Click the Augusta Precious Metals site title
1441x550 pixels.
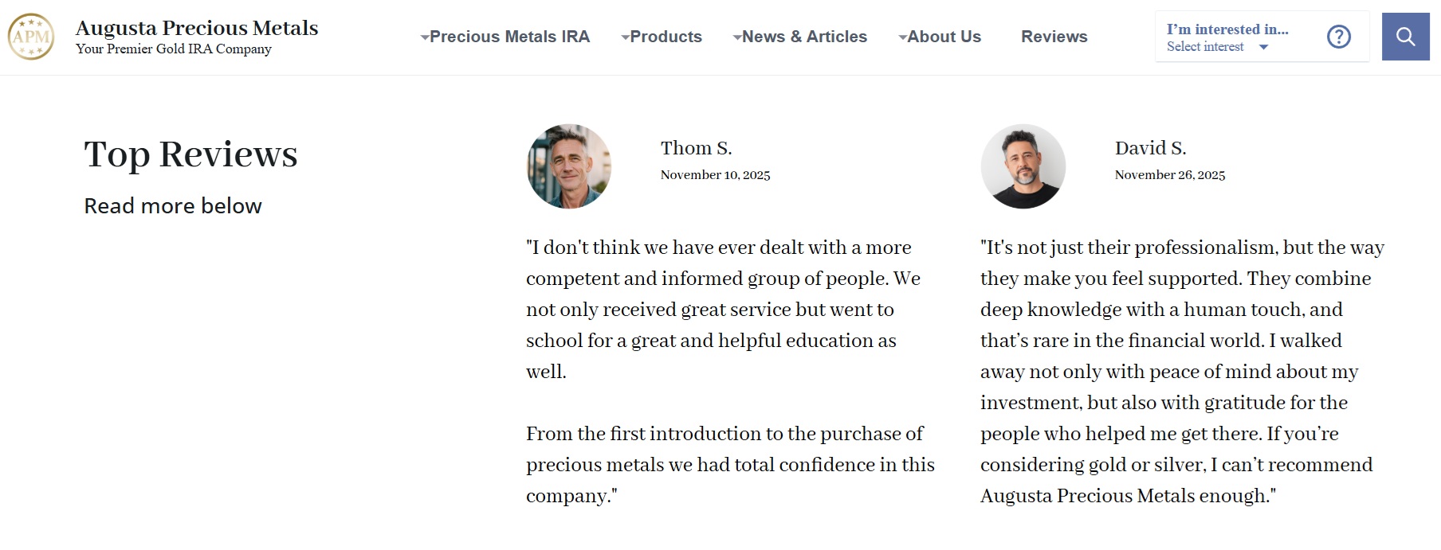point(197,28)
